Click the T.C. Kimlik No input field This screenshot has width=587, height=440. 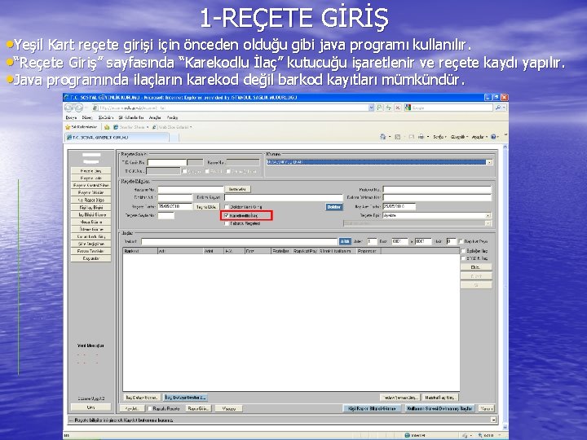click(167, 162)
